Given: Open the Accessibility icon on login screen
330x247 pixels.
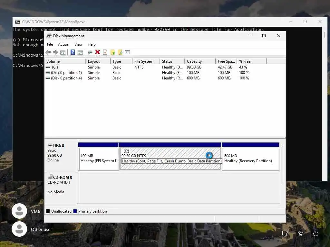Looking at the screenshot, I should click(300, 233).
